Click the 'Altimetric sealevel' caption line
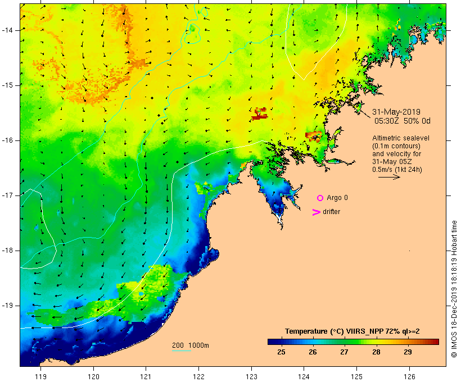 tap(401, 138)
